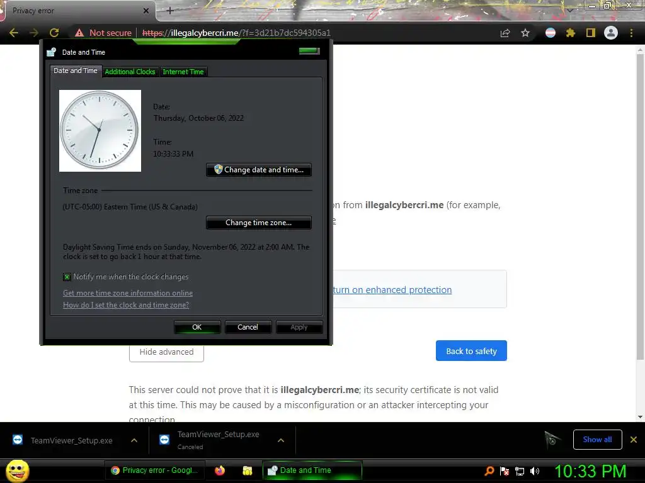Switch to Privacy error Chrome taskbar item
645x483 pixels.
pyautogui.click(x=155, y=470)
